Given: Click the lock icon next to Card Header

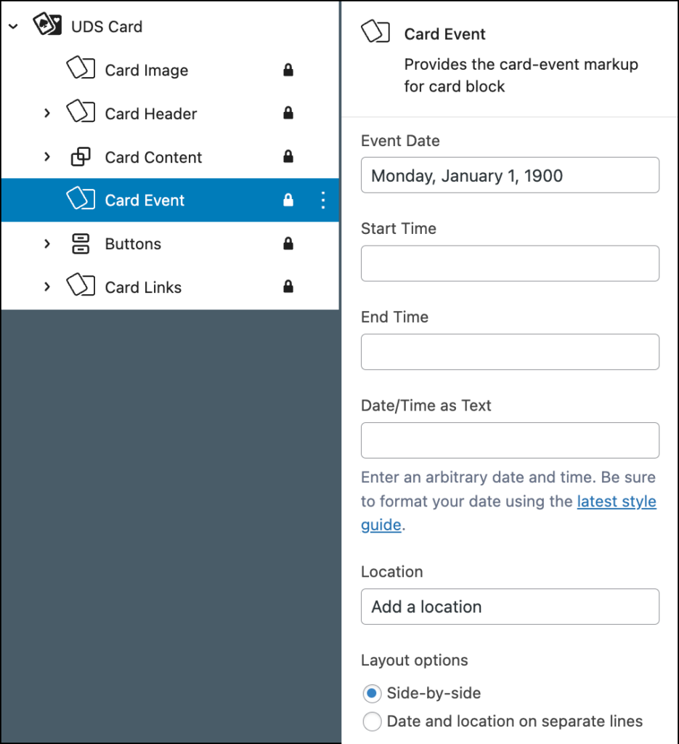Looking at the screenshot, I should (x=288, y=113).
